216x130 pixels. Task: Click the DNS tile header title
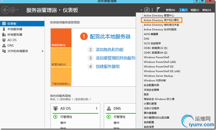pos(117,109)
